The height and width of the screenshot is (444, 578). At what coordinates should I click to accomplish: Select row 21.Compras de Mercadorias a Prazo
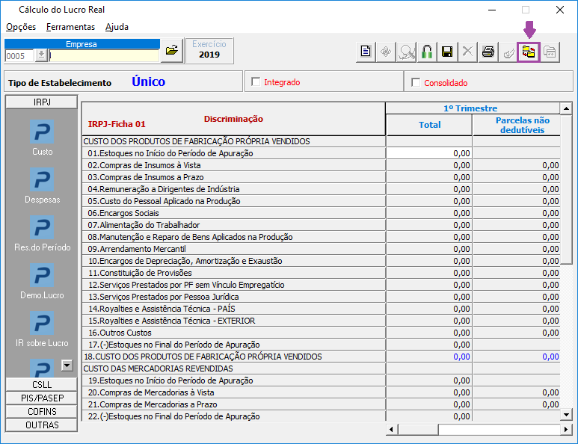coord(234,404)
